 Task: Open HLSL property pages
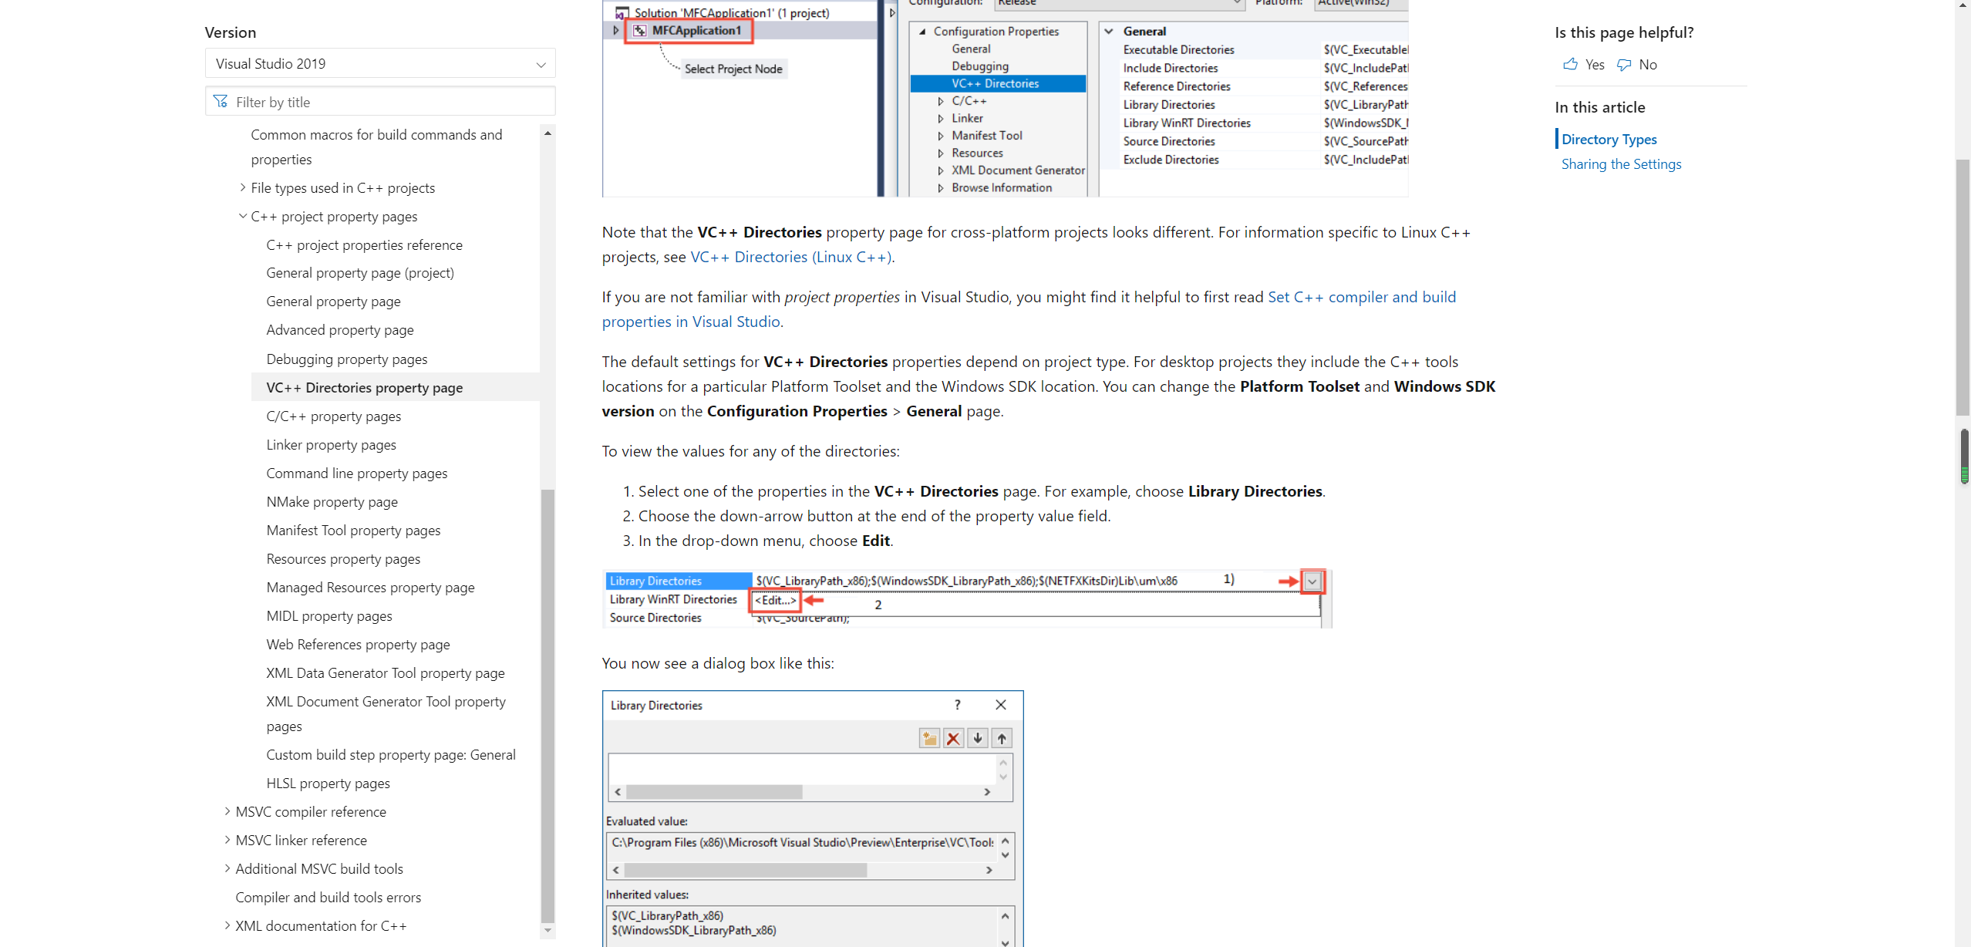[x=328, y=784]
